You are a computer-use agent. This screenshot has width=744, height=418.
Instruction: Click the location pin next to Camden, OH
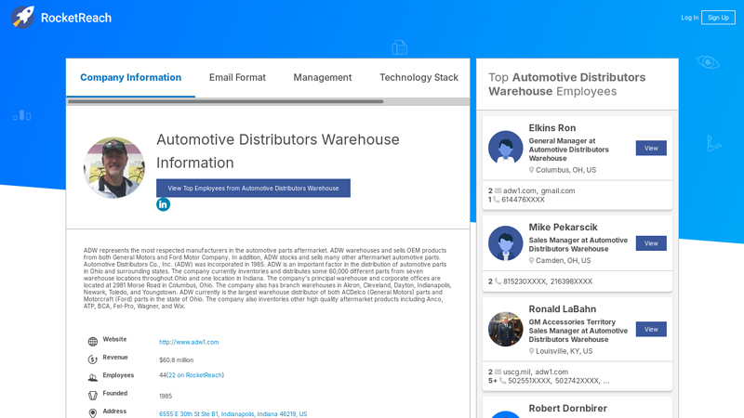tap(531, 260)
